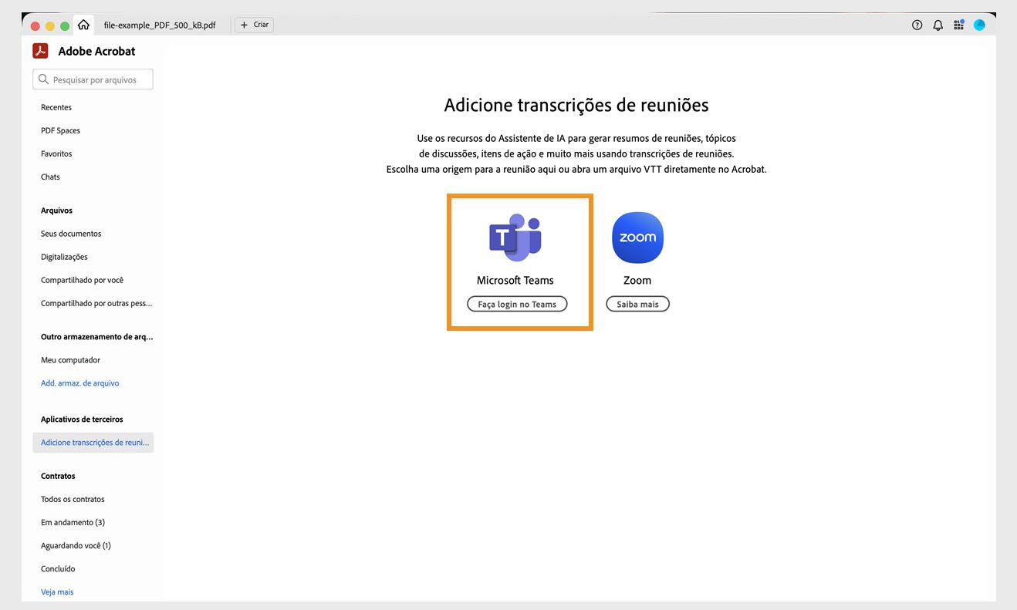Open Concluído contracts
The image size is (1017, 610).
point(58,568)
